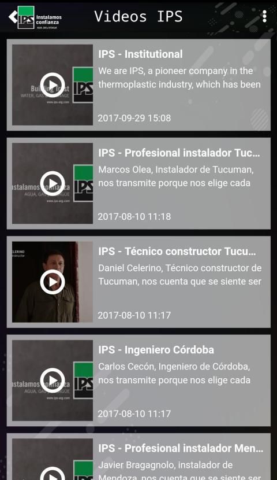277x480 pixels.
Task: Tap the description starting "We are IPS"
Action: (179, 77)
